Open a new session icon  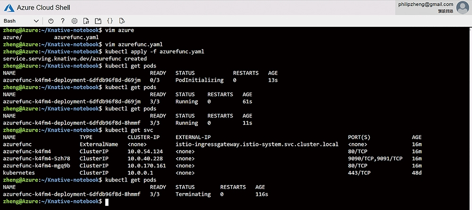click(98, 21)
